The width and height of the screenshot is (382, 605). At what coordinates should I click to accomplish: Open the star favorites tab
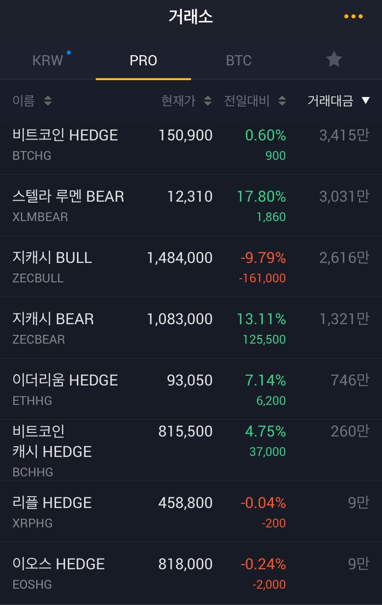334,60
